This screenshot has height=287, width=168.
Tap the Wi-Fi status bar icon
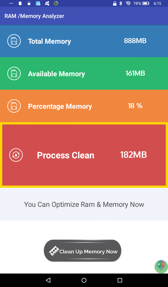click(128, 4)
